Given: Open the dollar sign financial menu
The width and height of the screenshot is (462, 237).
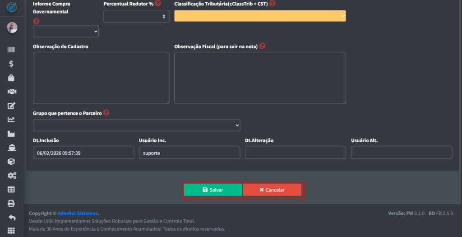Looking at the screenshot, I should [x=11, y=64].
